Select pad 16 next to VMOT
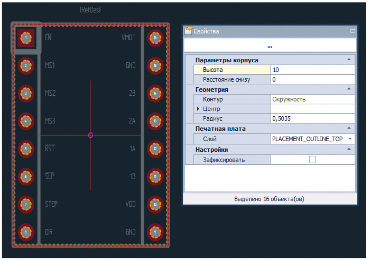The height and width of the screenshot is (260, 368). (x=155, y=38)
